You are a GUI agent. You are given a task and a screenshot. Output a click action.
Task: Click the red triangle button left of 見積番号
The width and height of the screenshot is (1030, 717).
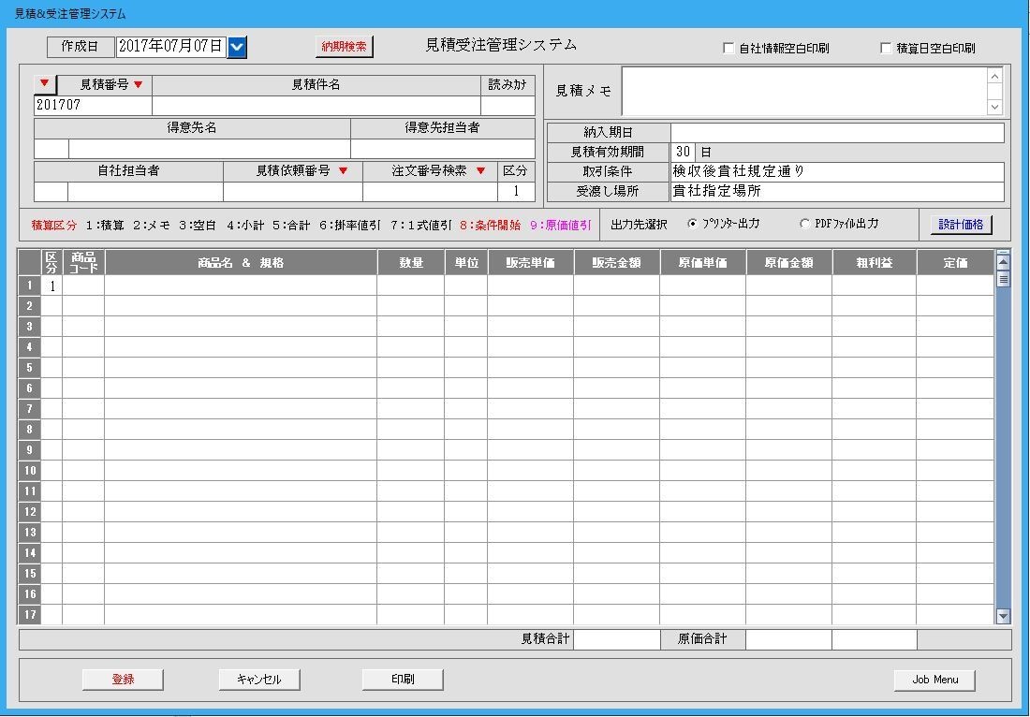45,84
